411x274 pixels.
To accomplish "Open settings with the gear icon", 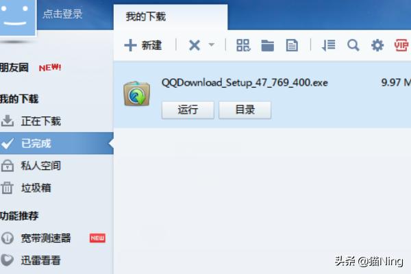I will coord(377,45).
